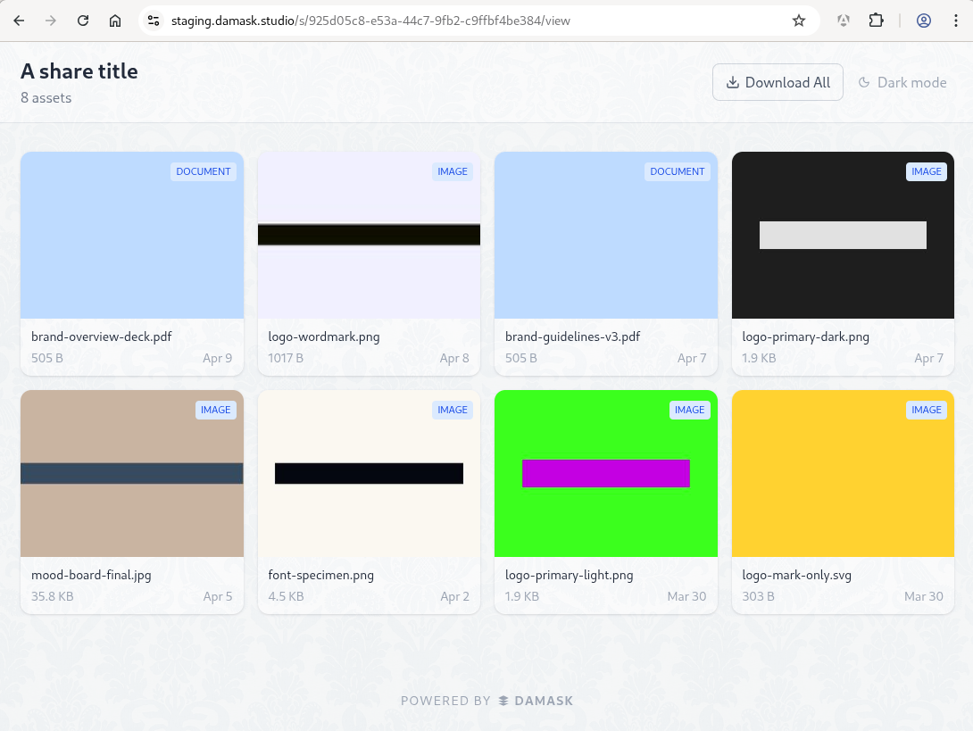Click the extension icon beside the star
Image resolution: width=973 pixels, height=731 pixels.
tap(843, 21)
